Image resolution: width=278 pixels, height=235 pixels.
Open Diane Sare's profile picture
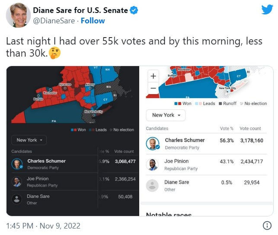(x=18, y=15)
